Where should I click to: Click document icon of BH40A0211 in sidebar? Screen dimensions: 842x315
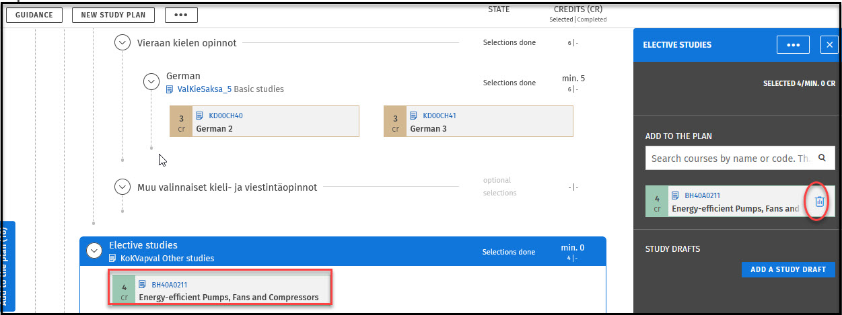(675, 195)
